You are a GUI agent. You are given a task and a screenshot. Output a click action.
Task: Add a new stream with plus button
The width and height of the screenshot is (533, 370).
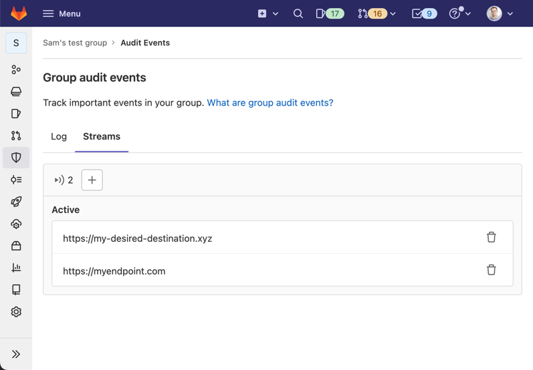click(x=92, y=180)
